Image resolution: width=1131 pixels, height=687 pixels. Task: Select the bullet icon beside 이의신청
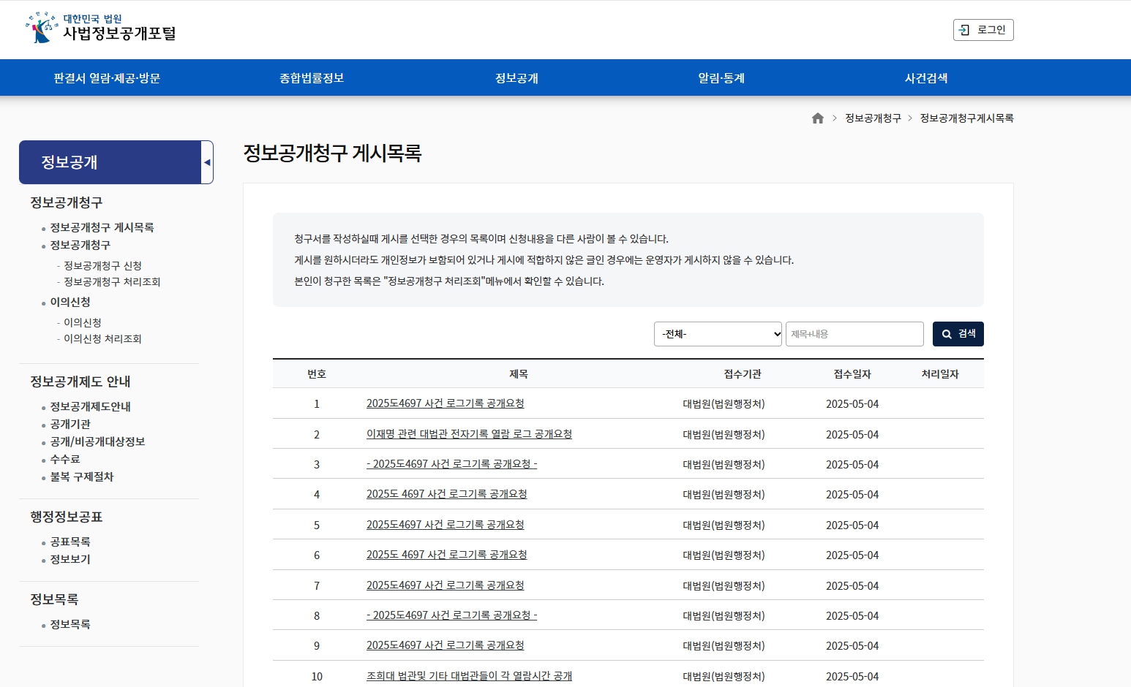coord(44,302)
